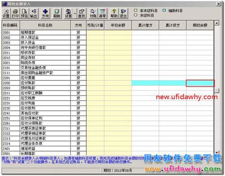Click the vertical scrollbar thumb
The width and height of the screenshot is (225, 176).
tap(217, 90)
